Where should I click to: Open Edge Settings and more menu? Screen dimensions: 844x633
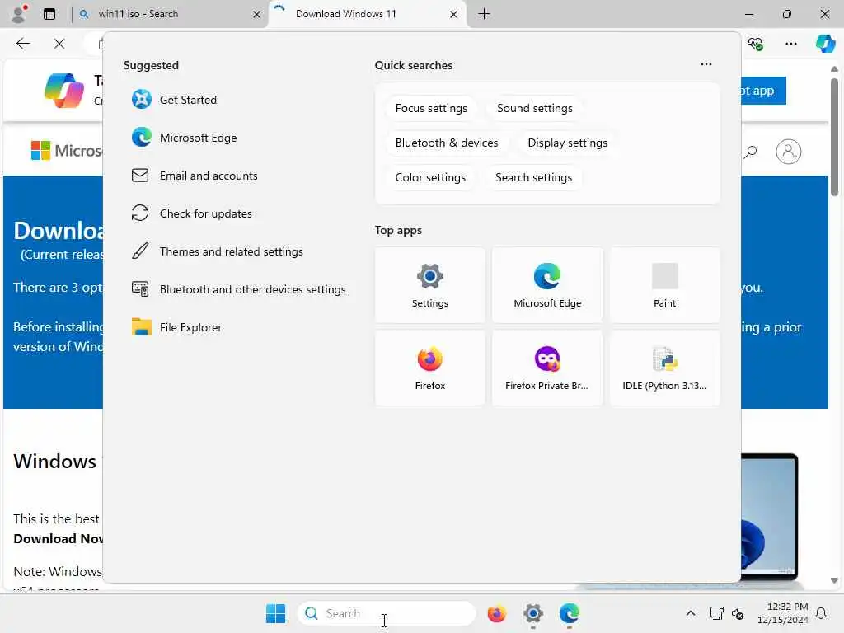coord(790,44)
